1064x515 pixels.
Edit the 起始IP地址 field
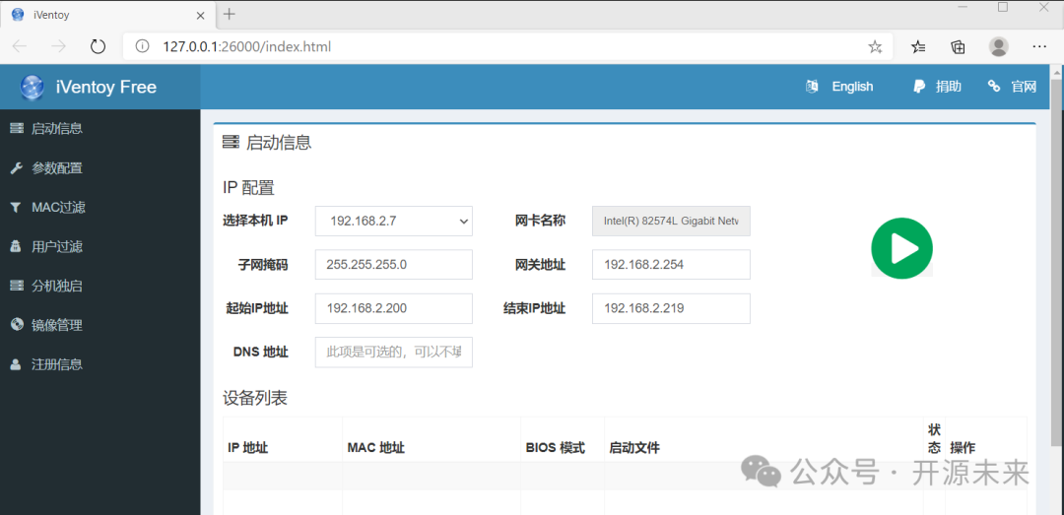(x=393, y=308)
